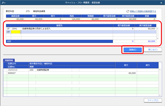The image size is (165, 106).
Task: Click the 増減額 summary header
Action: point(90,16)
